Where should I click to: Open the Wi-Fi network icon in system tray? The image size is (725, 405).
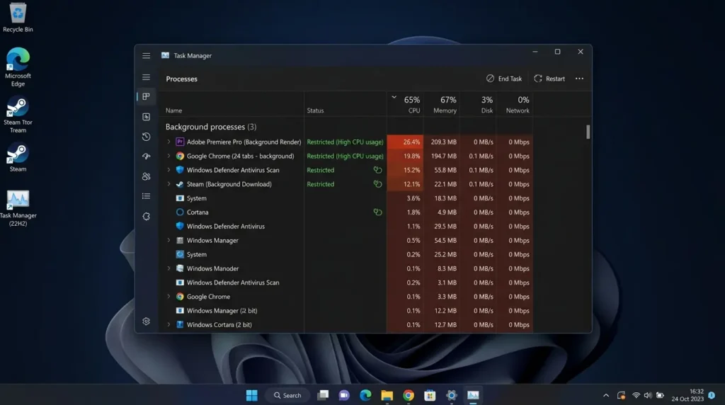(636, 395)
